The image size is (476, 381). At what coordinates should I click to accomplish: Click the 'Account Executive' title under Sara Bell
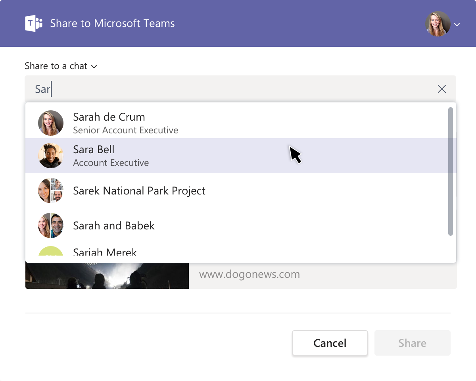(x=111, y=163)
